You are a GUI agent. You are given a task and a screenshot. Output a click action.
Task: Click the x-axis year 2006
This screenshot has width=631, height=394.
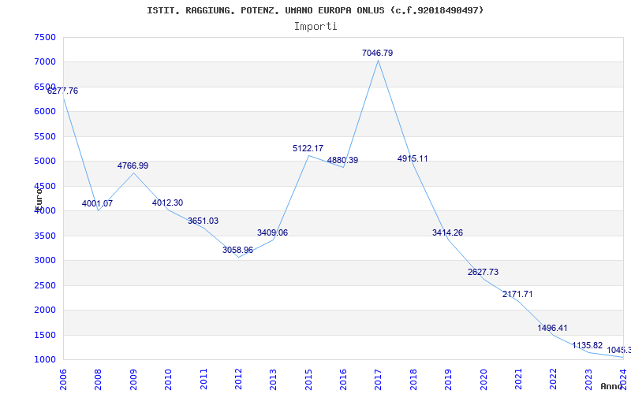[x=63, y=379]
